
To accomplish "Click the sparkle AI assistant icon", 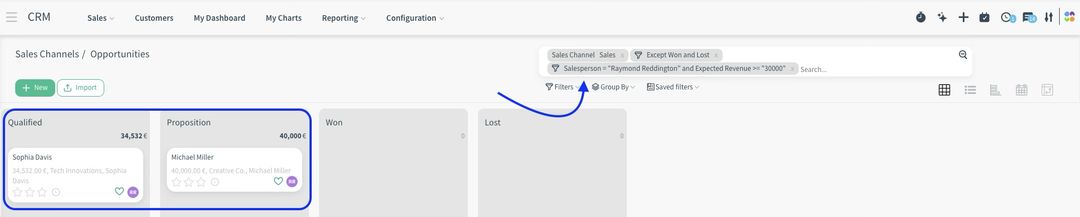I will point(942,17).
